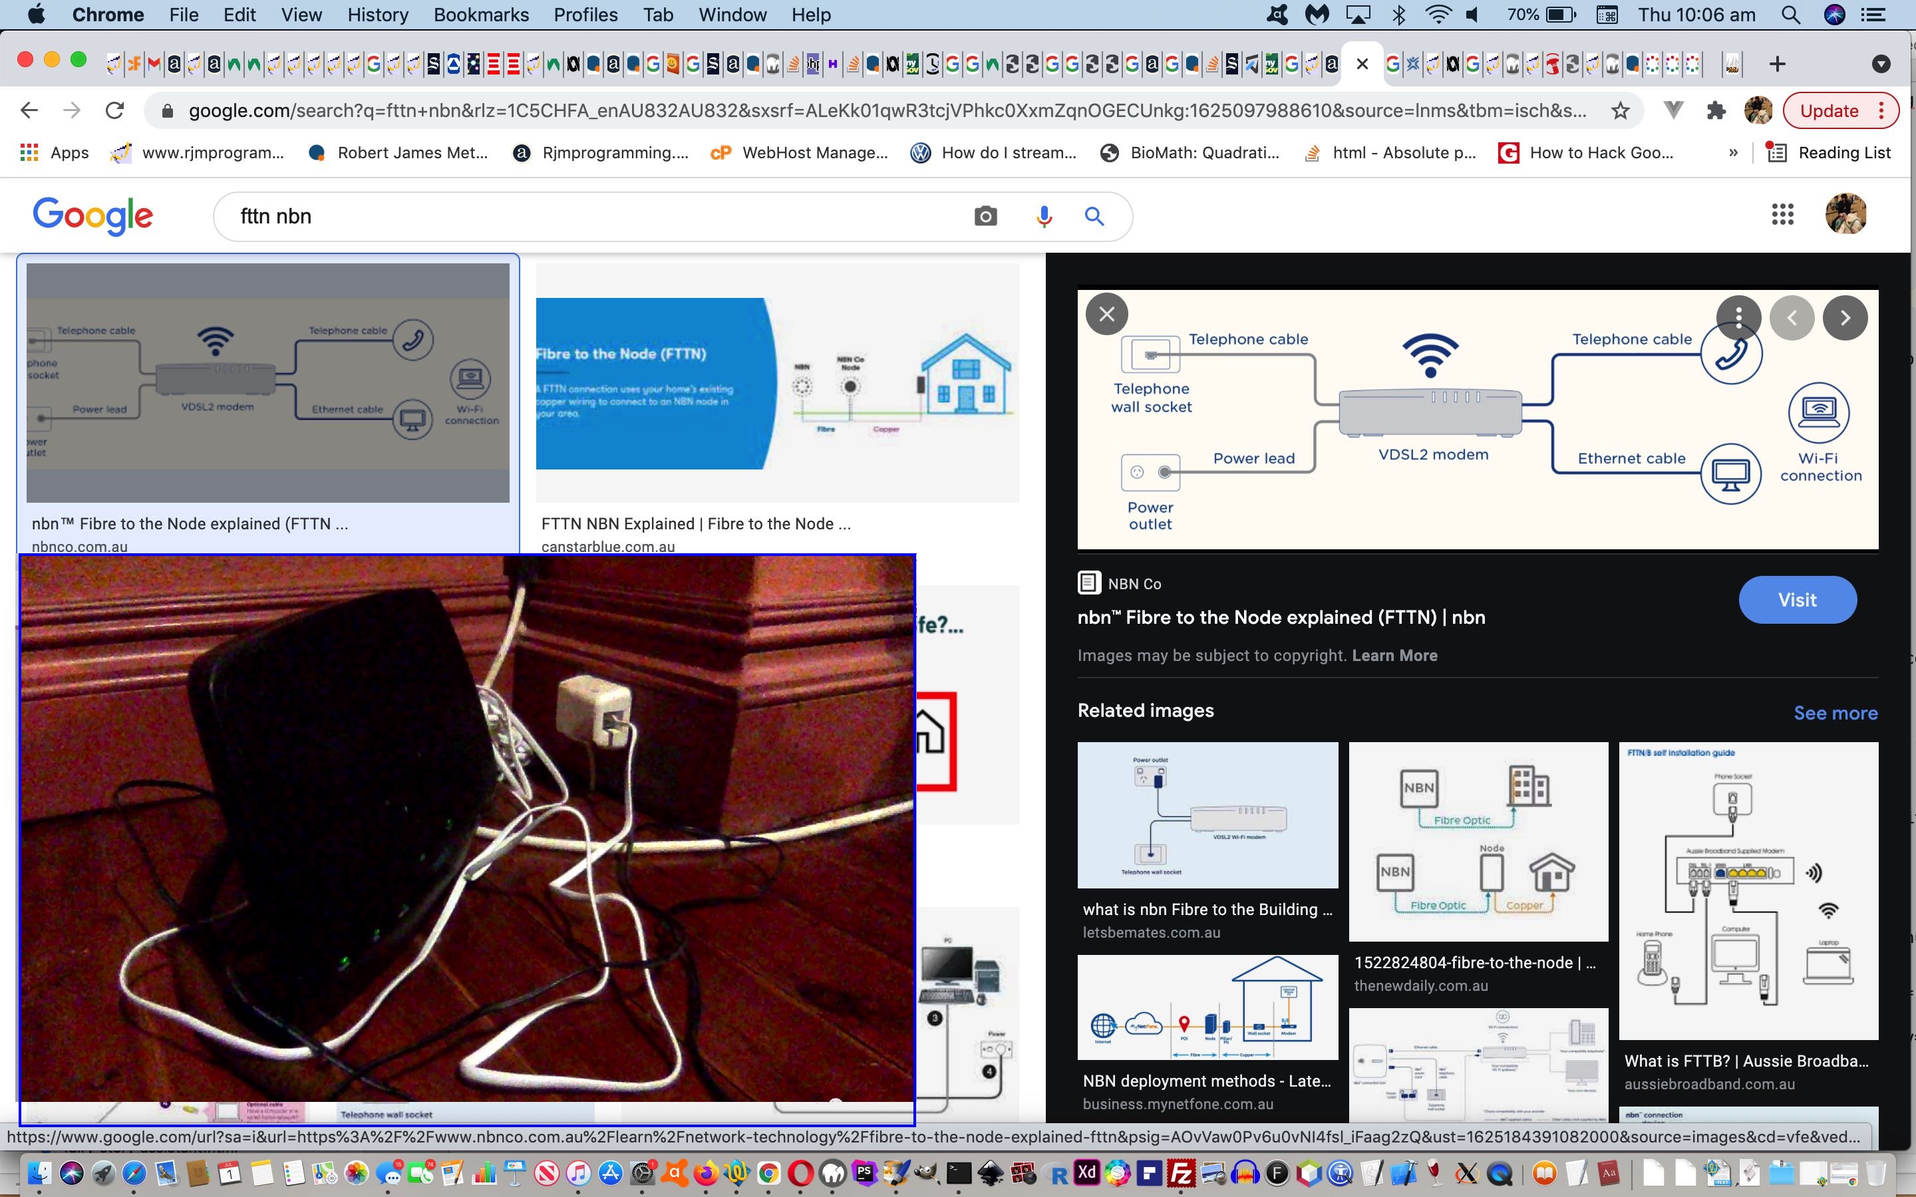The image size is (1916, 1197).
Task: Click the Wi-Fi status icon
Action: pyautogui.click(x=1437, y=15)
